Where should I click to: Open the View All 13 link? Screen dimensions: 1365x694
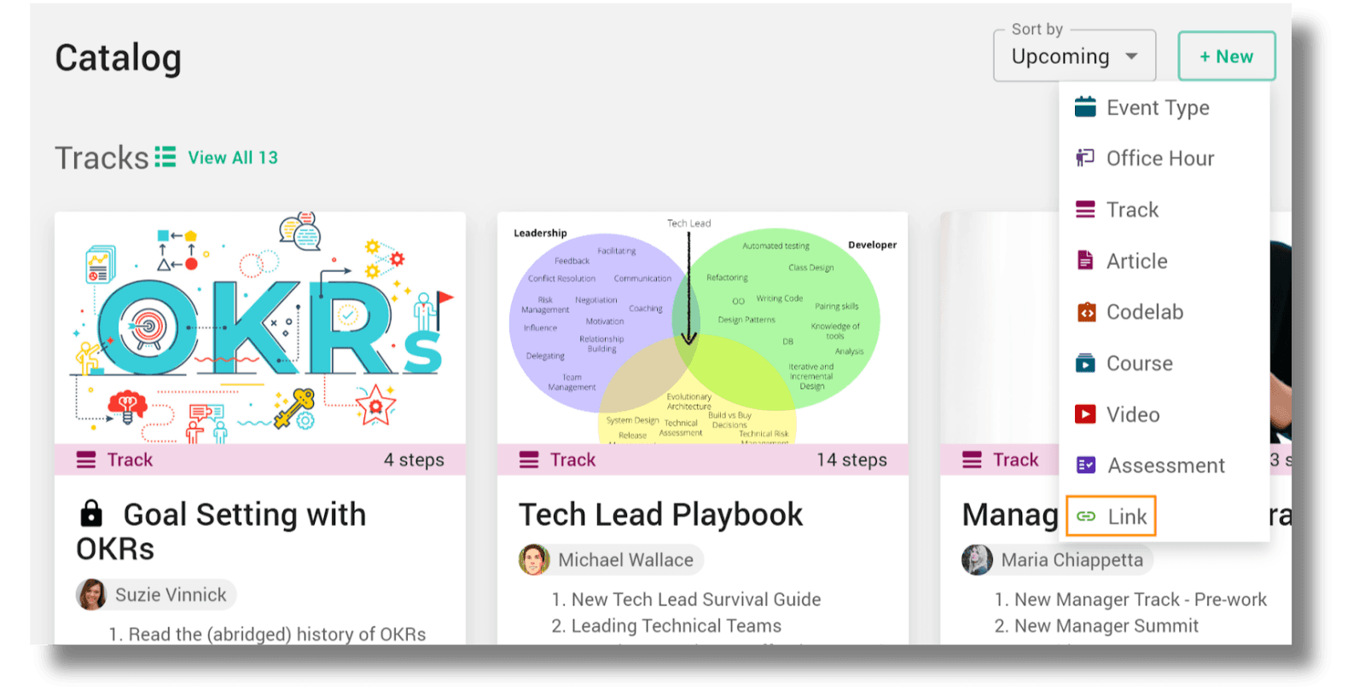point(233,158)
